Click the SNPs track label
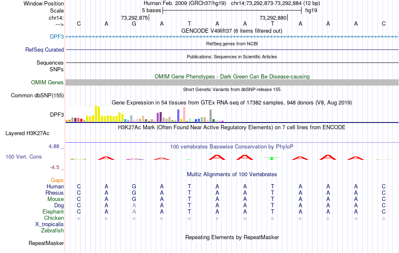Screen dimensions: 399x253 pos(57,69)
